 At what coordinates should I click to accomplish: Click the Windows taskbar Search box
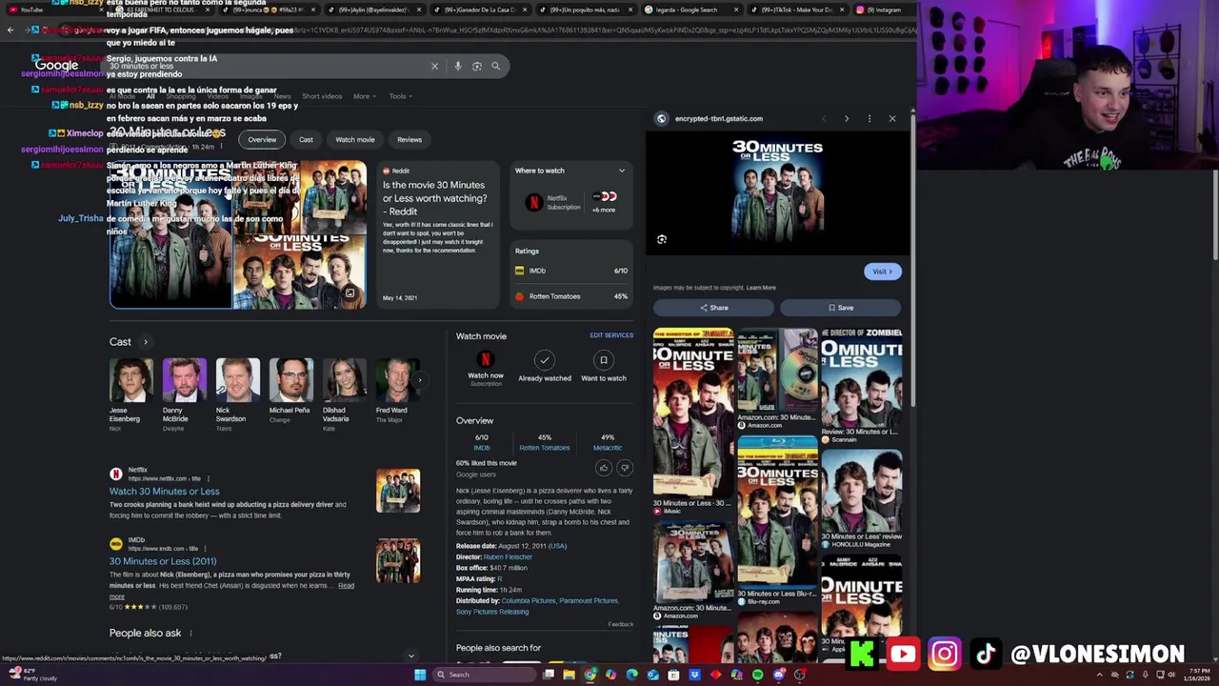click(x=484, y=675)
